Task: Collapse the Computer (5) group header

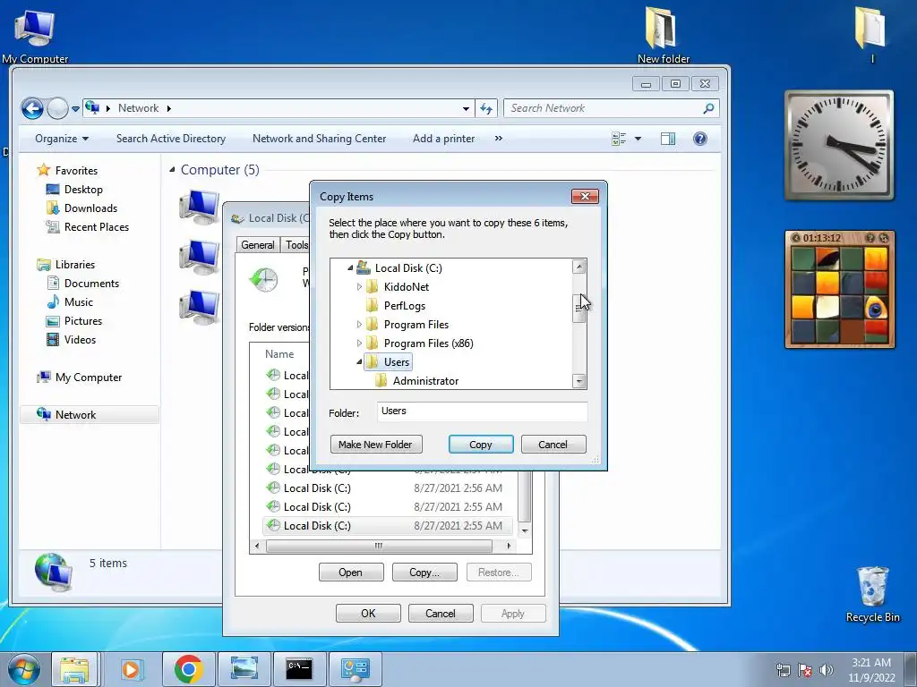Action: click(172, 169)
